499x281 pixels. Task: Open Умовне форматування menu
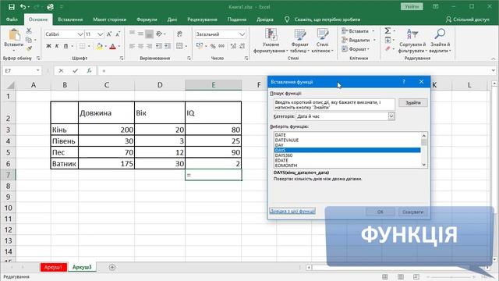pyautogui.click(x=271, y=41)
